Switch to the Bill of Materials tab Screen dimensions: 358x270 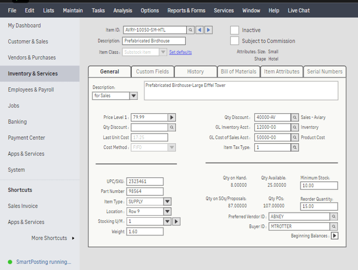click(x=238, y=71)
